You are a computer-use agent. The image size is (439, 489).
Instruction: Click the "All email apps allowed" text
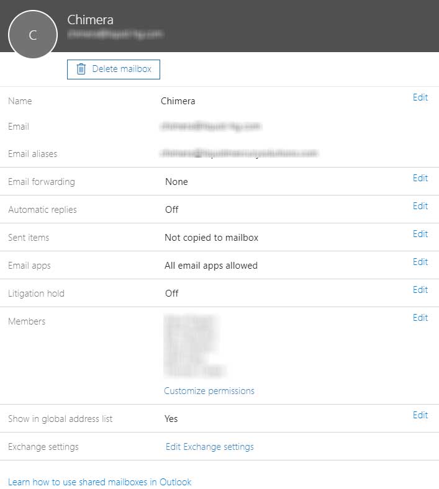210,266
